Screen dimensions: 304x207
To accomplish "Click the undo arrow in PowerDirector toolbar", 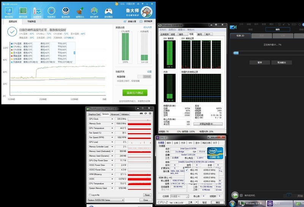I will (x=284, y=24).
